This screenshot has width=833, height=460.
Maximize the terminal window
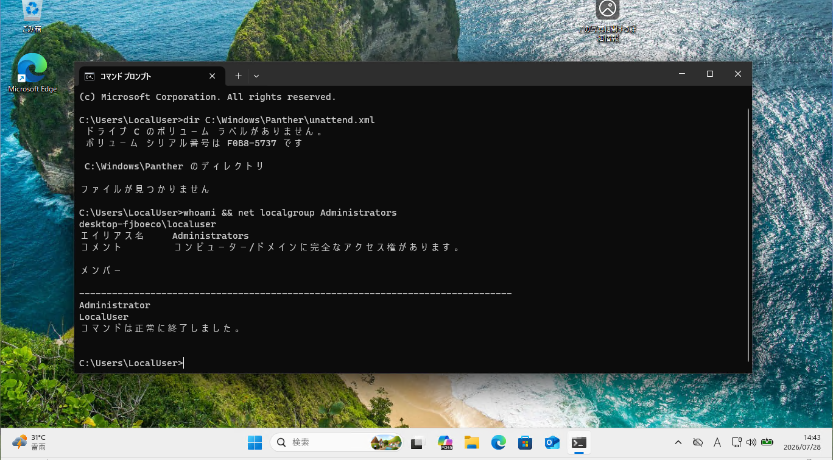[709, 74]
